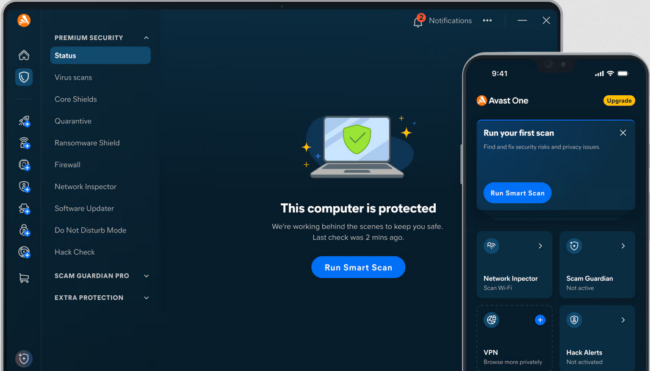Tap the yellow Upgrade button on the phone
650x371 pixels.
(619, 100)
